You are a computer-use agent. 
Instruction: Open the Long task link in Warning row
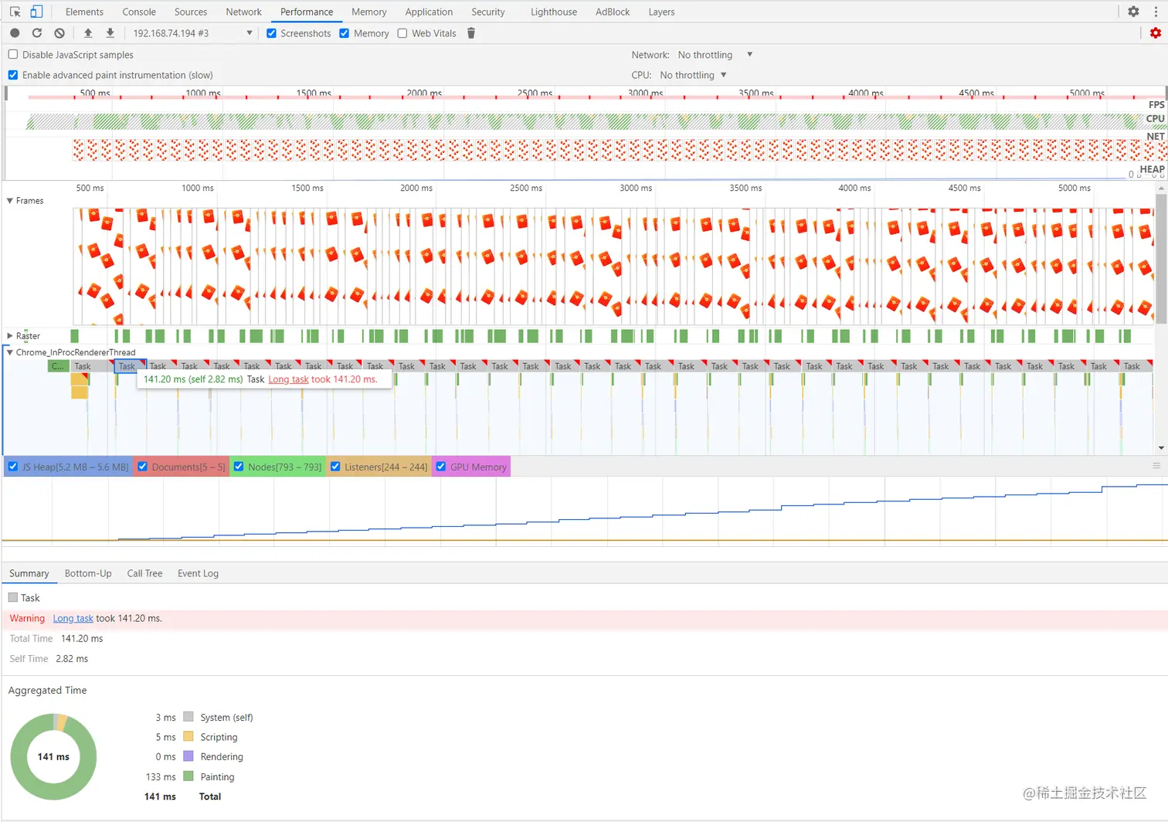[73, 618]
